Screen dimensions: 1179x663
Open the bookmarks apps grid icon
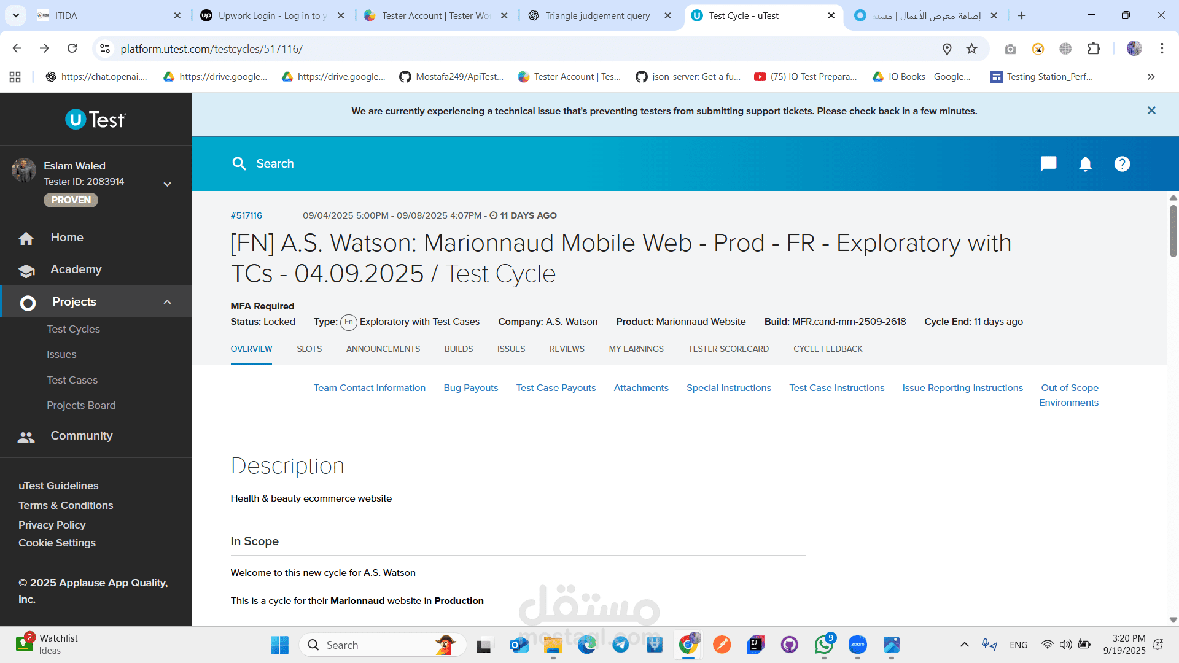(15, 77)
